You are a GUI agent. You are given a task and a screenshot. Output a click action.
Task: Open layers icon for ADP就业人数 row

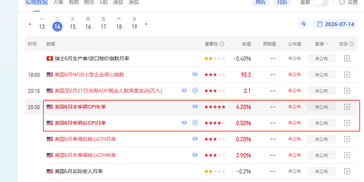coord(184,90)
